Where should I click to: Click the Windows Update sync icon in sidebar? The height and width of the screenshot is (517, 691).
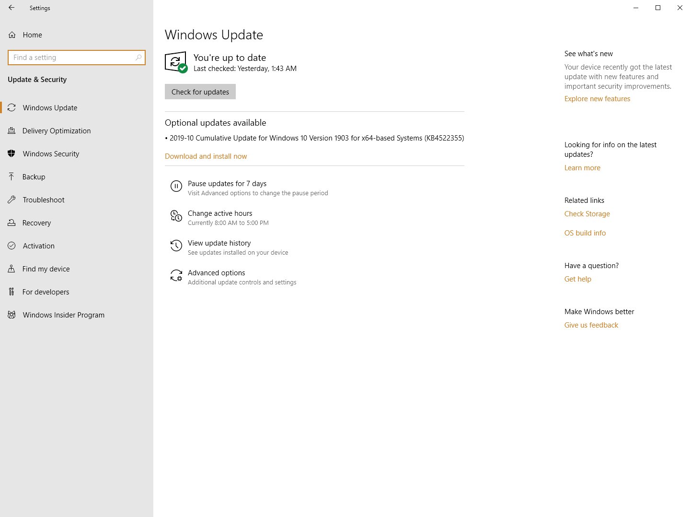[12, 108]
